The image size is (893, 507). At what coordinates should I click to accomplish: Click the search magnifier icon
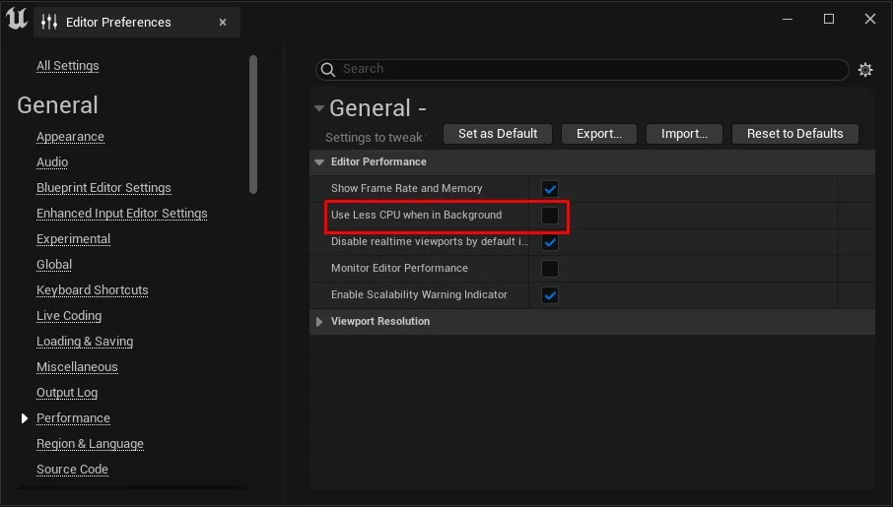point(328,70)
